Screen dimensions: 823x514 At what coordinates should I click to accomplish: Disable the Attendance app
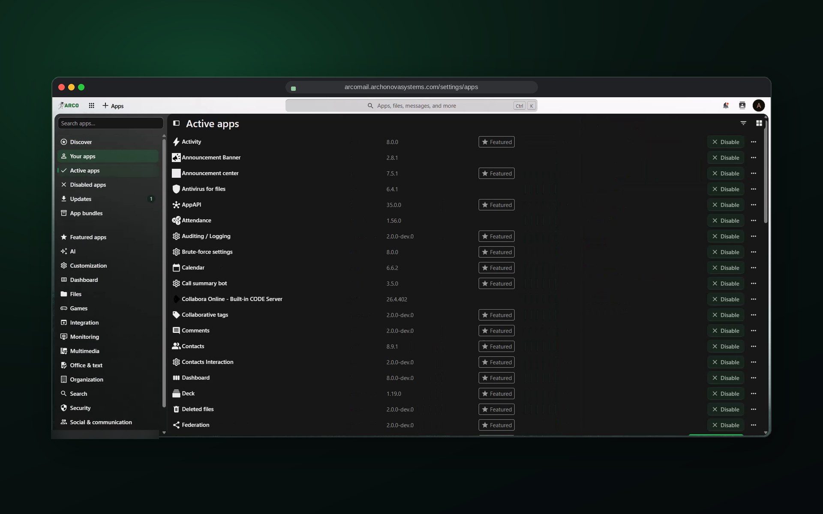coord(726,221)
